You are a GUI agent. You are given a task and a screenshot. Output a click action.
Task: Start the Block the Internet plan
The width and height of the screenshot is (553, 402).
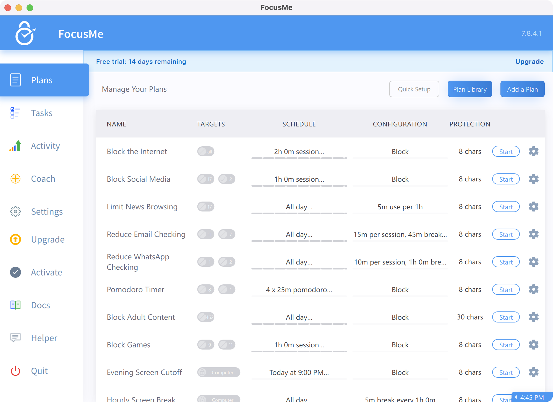pyautogui.click(x=506, y=151)
